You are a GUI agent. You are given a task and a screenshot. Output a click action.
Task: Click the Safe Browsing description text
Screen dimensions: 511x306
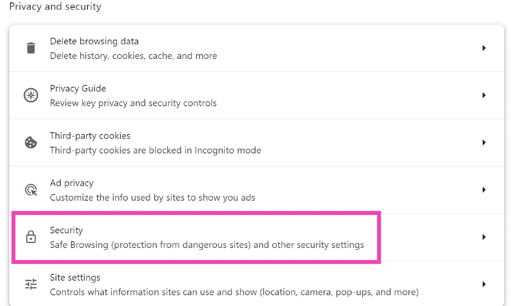[206, 245]
